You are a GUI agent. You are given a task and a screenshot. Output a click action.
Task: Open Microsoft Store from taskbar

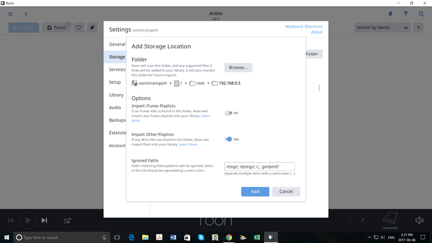tap(187, 237)
